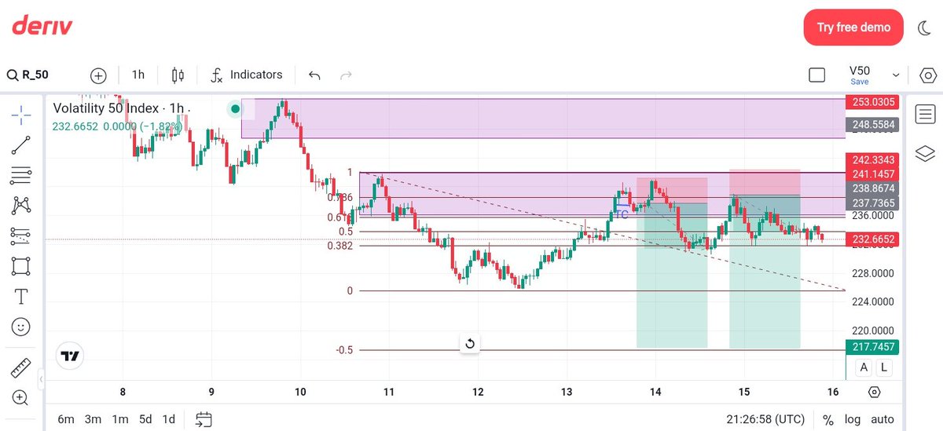Select the rectangle shape tool

tap(21, 265)
